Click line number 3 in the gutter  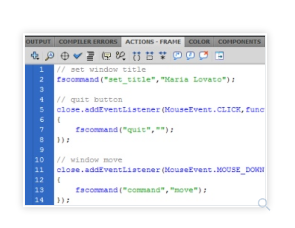click(x=42, y=90)
